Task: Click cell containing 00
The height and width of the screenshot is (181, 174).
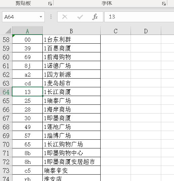Action: tap(27, 40)
